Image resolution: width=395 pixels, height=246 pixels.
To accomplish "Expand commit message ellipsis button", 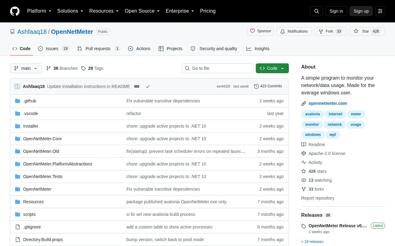I will point(137,86).
